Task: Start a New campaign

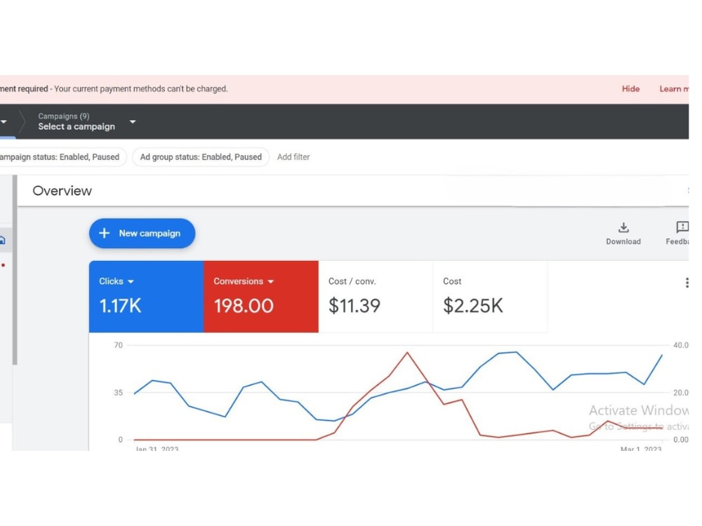Action: [142, 234]
